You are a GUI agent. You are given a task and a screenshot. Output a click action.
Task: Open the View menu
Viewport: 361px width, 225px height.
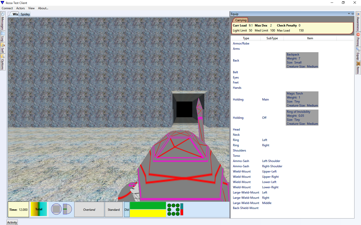[x=31, y=8]
